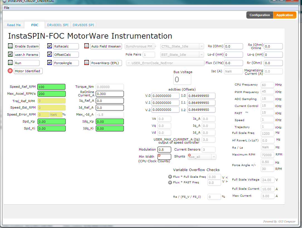Click the Min Width input field
The image size is (302, 228).
[164, 157]
